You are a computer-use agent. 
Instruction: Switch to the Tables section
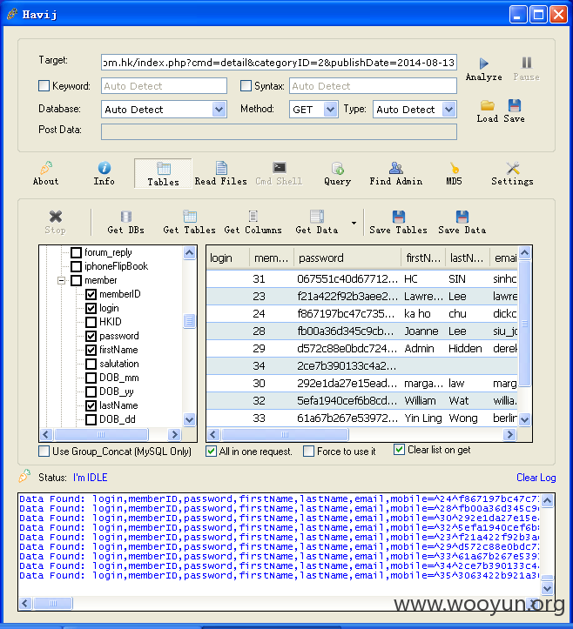pos(163,173)
